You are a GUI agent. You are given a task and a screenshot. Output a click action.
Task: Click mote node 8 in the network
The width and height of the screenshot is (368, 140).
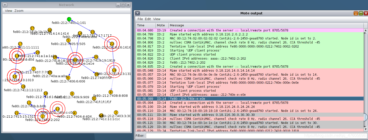coord(111,92)
